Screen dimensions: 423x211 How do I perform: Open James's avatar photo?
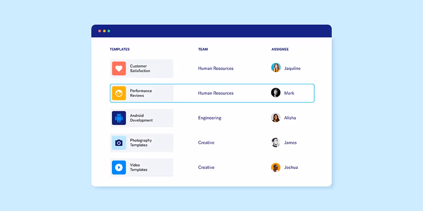tap(276, 142)
